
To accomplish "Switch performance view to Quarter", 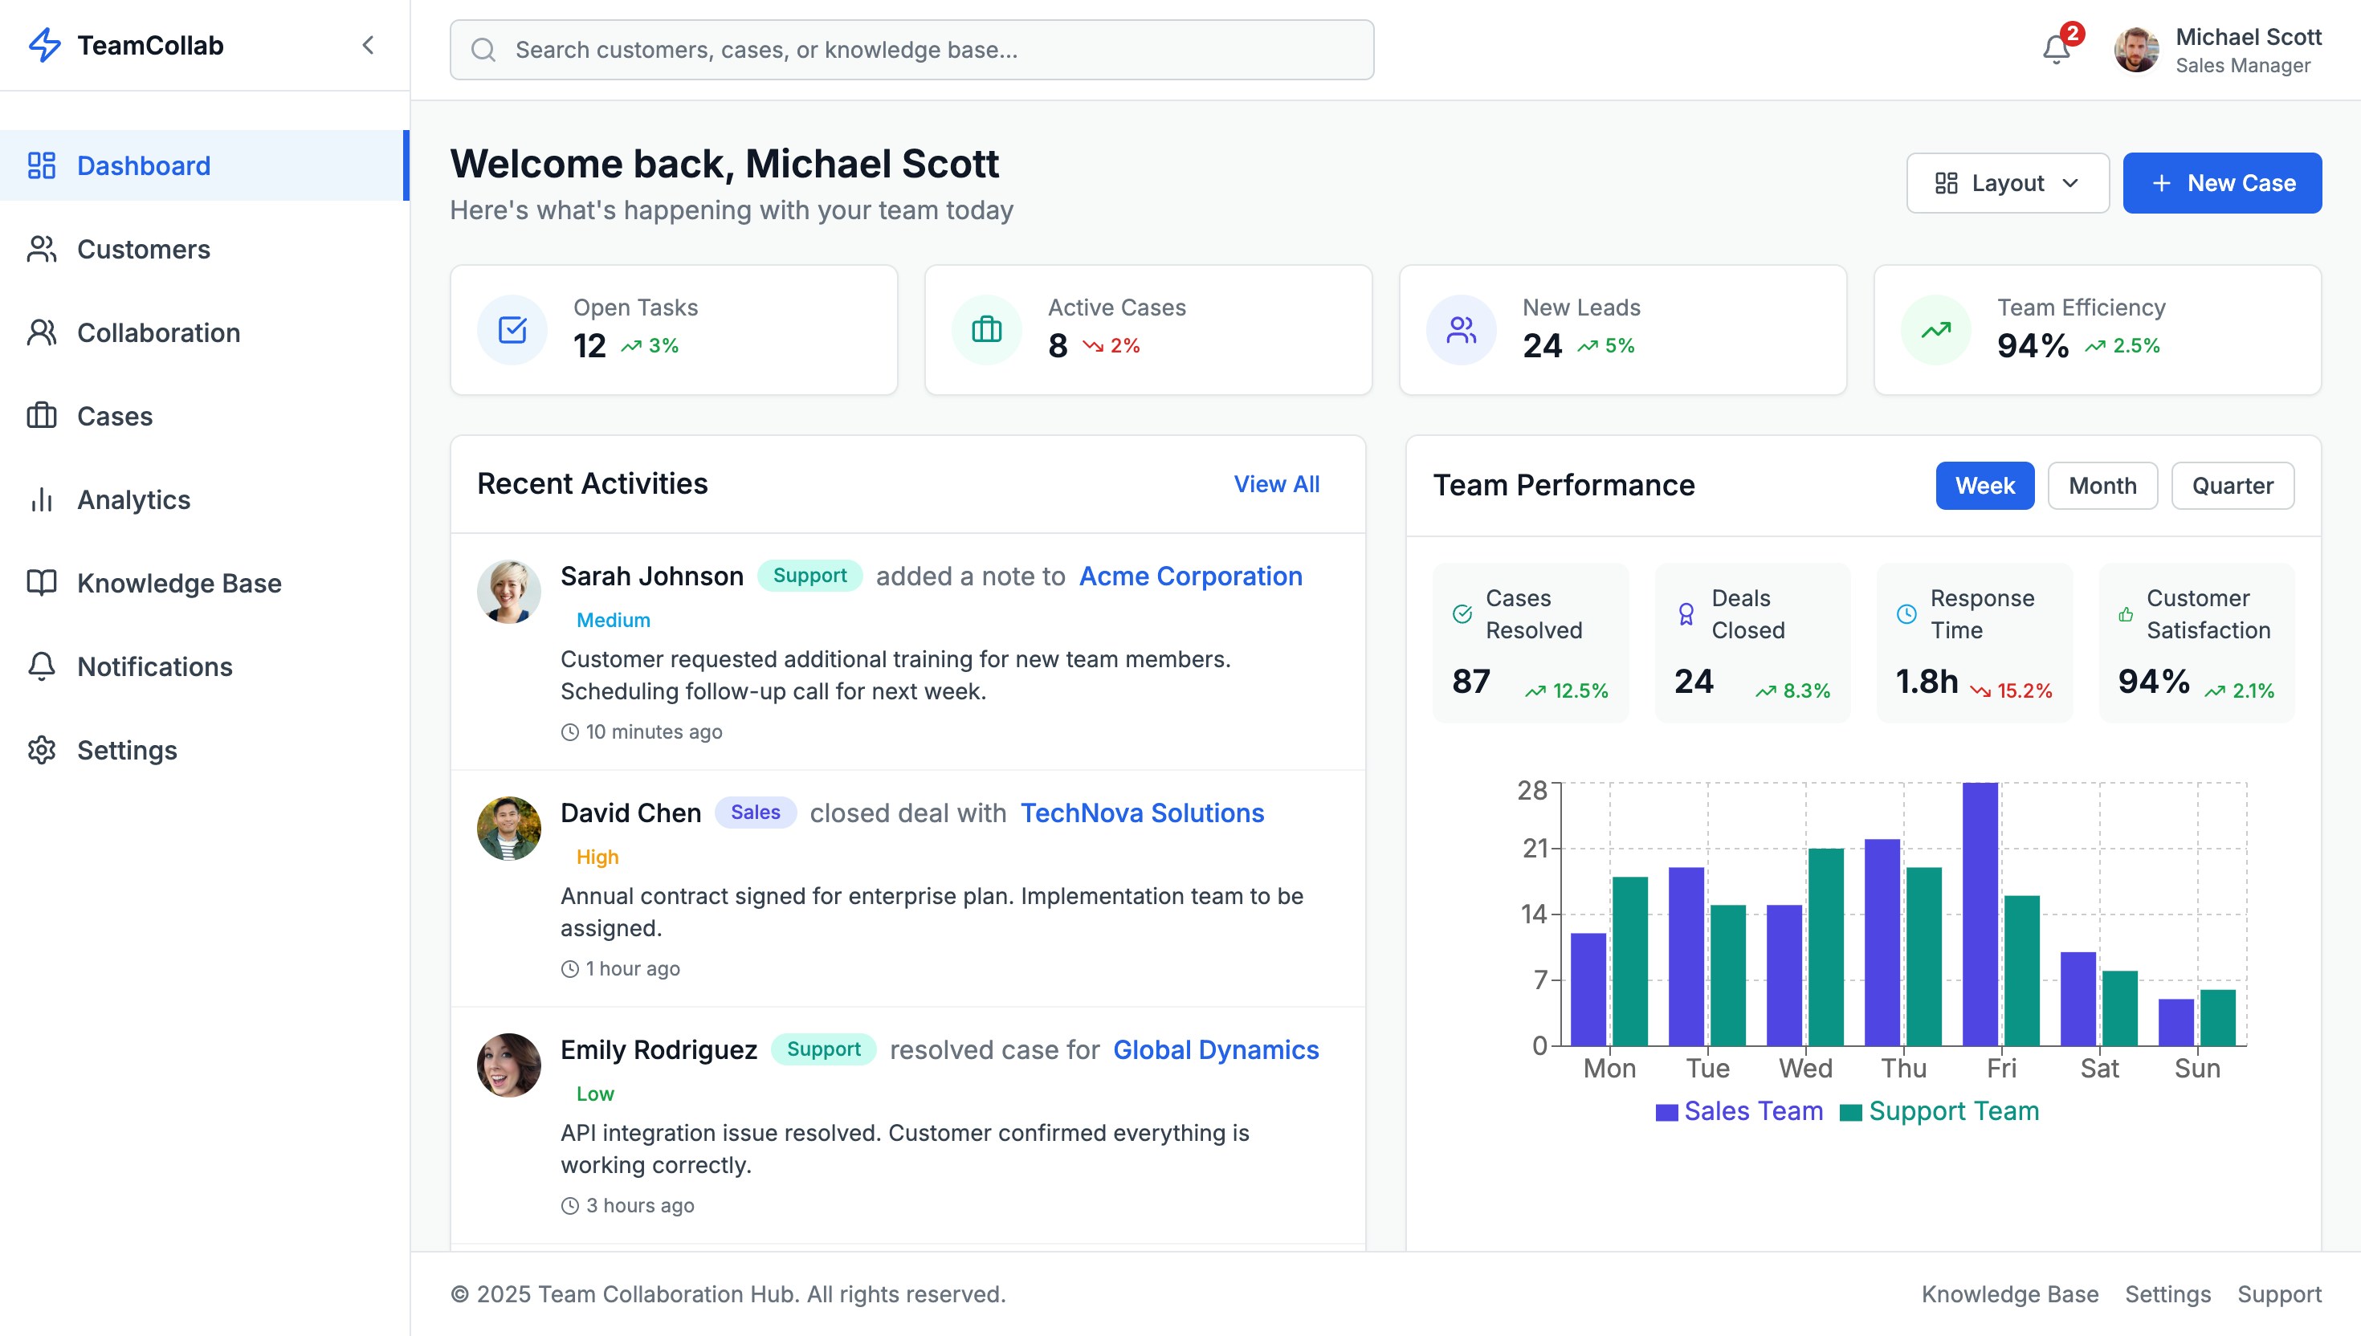I will pyautogui.click(x=2232, y=486).
